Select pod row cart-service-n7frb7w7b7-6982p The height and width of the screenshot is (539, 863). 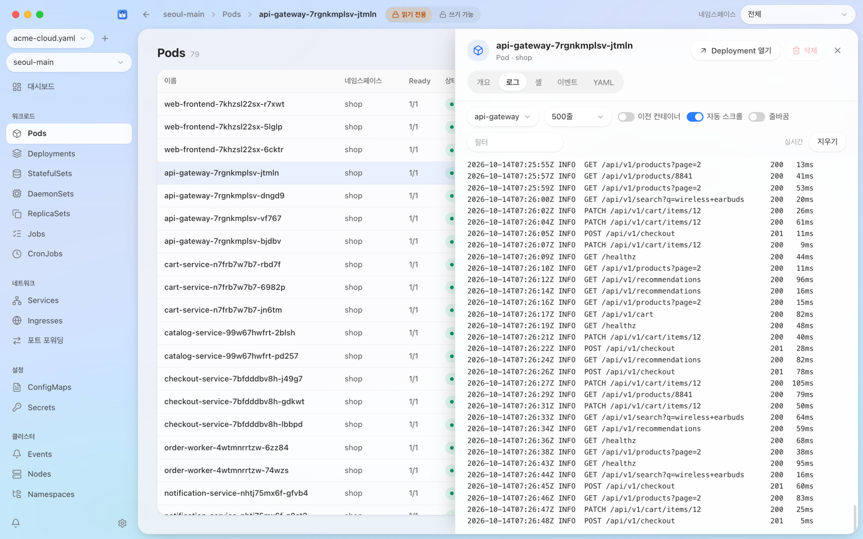pyautogui.click(x=306, y=287)
